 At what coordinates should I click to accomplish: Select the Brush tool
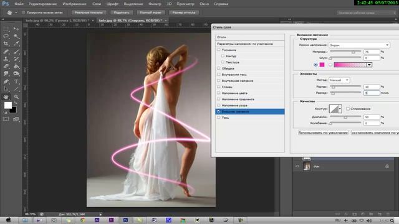(x=16, y=52)
